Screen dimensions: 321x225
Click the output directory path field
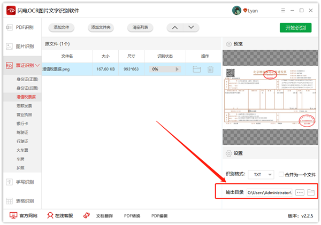(x=269, y=192)
